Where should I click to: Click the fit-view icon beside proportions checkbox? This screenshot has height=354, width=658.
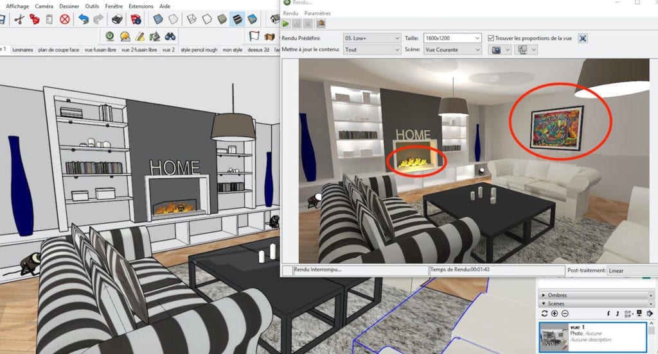[582, 38]
